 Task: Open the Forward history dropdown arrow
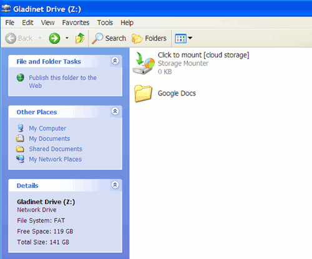[x=67, y=38]
